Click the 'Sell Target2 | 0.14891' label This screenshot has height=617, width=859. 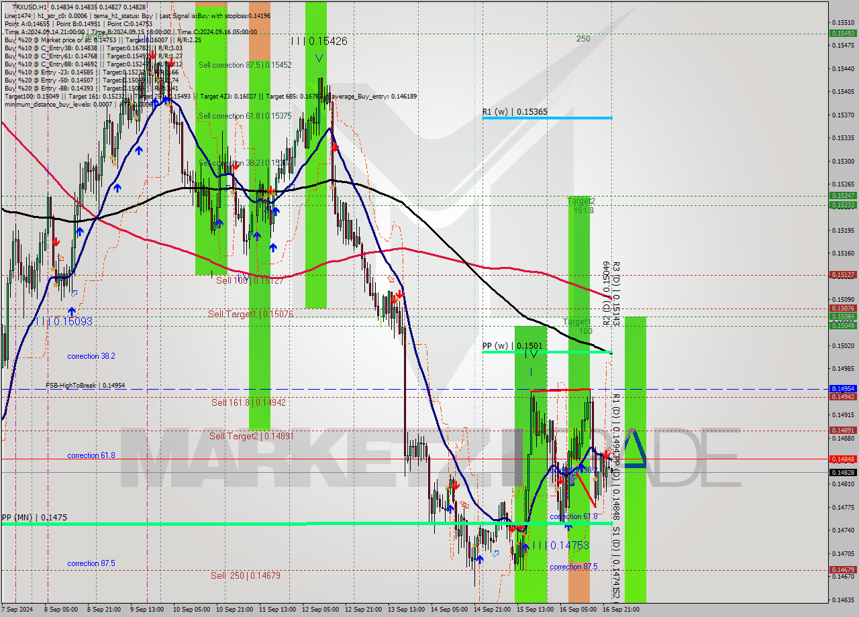click(x=252, y=436)
